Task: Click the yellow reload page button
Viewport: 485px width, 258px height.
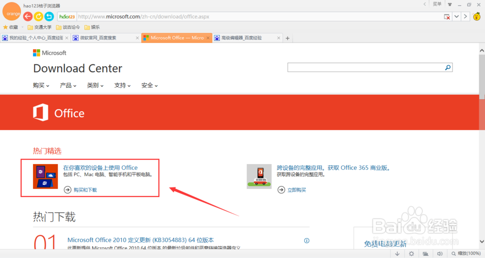Action: click(38, 16)
